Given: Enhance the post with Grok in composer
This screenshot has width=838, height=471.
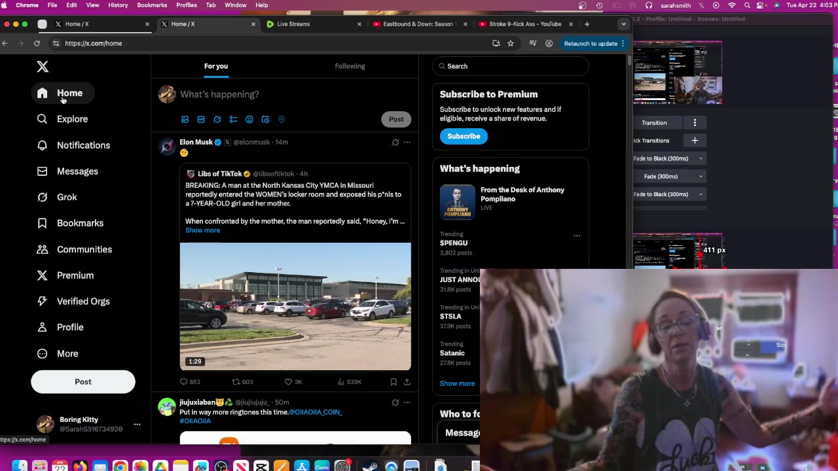Looking at the screenshot, I should pos(217,119).
